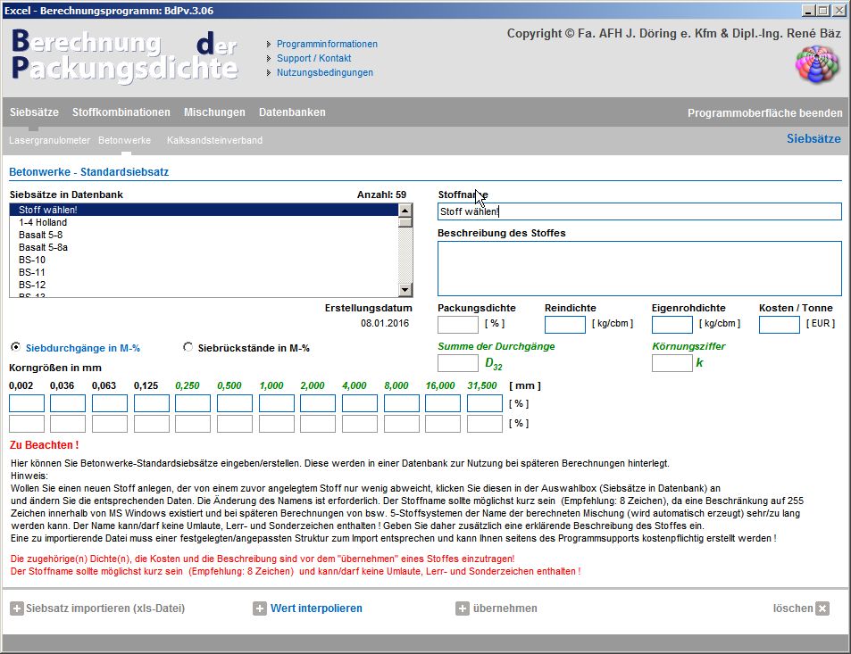Screen dimensions: 851x654
Task: Click upper input under 4,000 mm
Action: [359, 403]
